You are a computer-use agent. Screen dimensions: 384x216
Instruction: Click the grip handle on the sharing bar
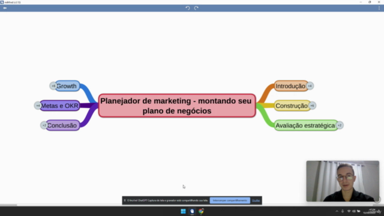[x=125, y=200]
